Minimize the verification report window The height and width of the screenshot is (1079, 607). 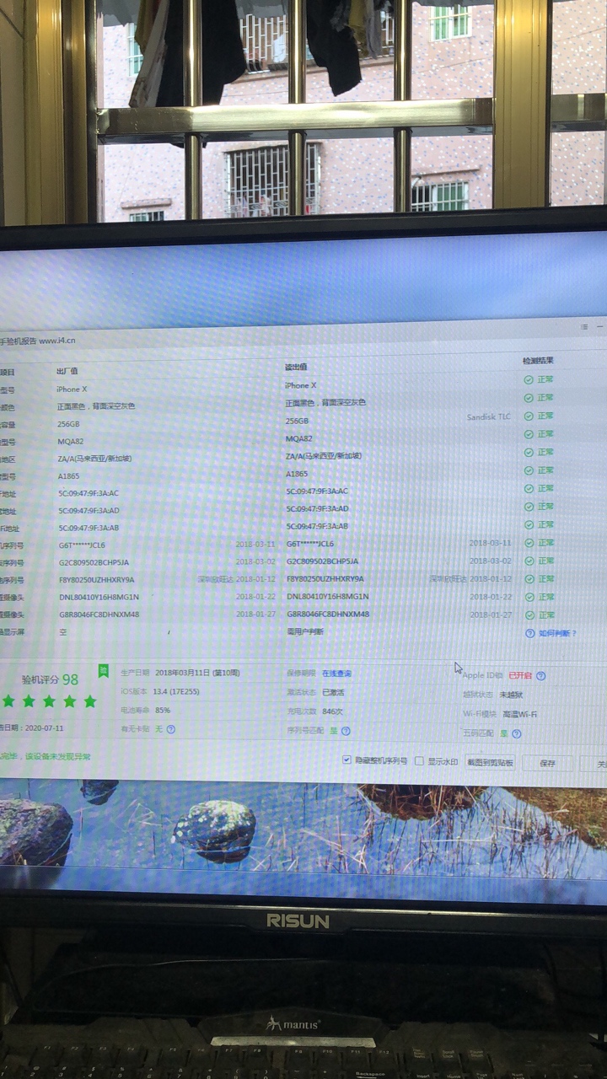(600, 325)
